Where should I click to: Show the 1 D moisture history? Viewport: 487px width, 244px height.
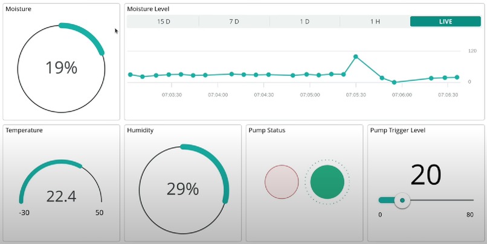(x=305, y=22)
